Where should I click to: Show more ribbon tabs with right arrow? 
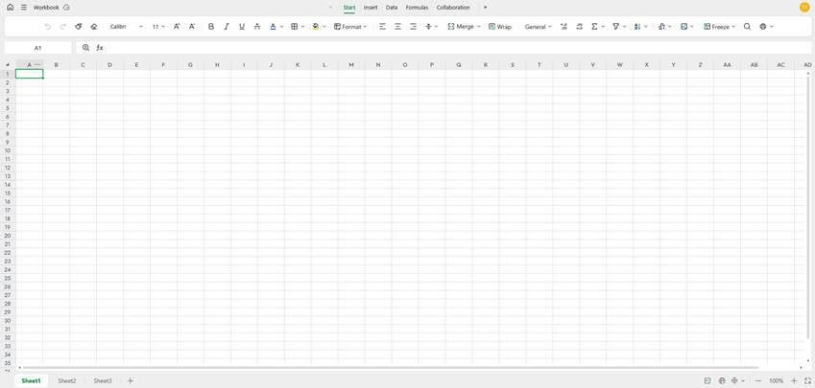(x=486, y=8)
